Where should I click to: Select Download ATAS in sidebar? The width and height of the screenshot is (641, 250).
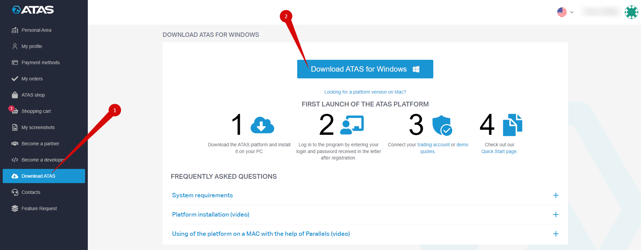pyautogui.click(x=44, y=176)
